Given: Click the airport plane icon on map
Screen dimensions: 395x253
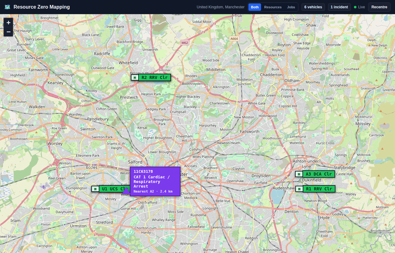Looking at the screenshot, I should [44, 186].
